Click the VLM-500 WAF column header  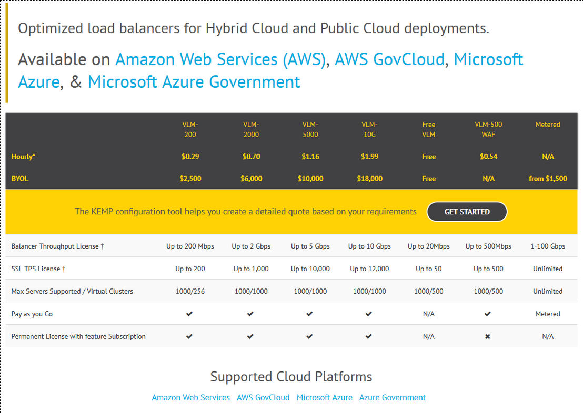tap(489, 129)
